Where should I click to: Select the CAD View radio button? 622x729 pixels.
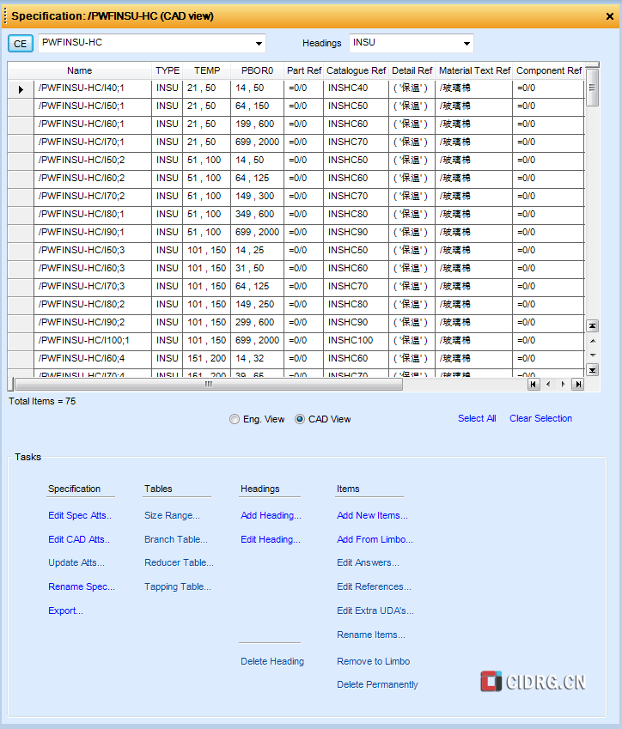(x=300, y=420)
